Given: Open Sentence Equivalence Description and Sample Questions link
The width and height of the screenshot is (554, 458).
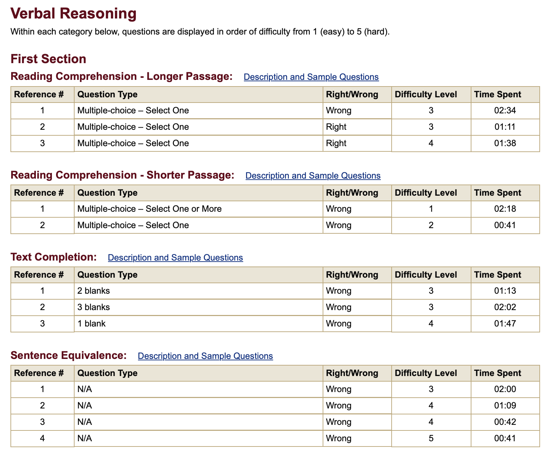Looking at the screenshot, I should [x=205, y=356].
